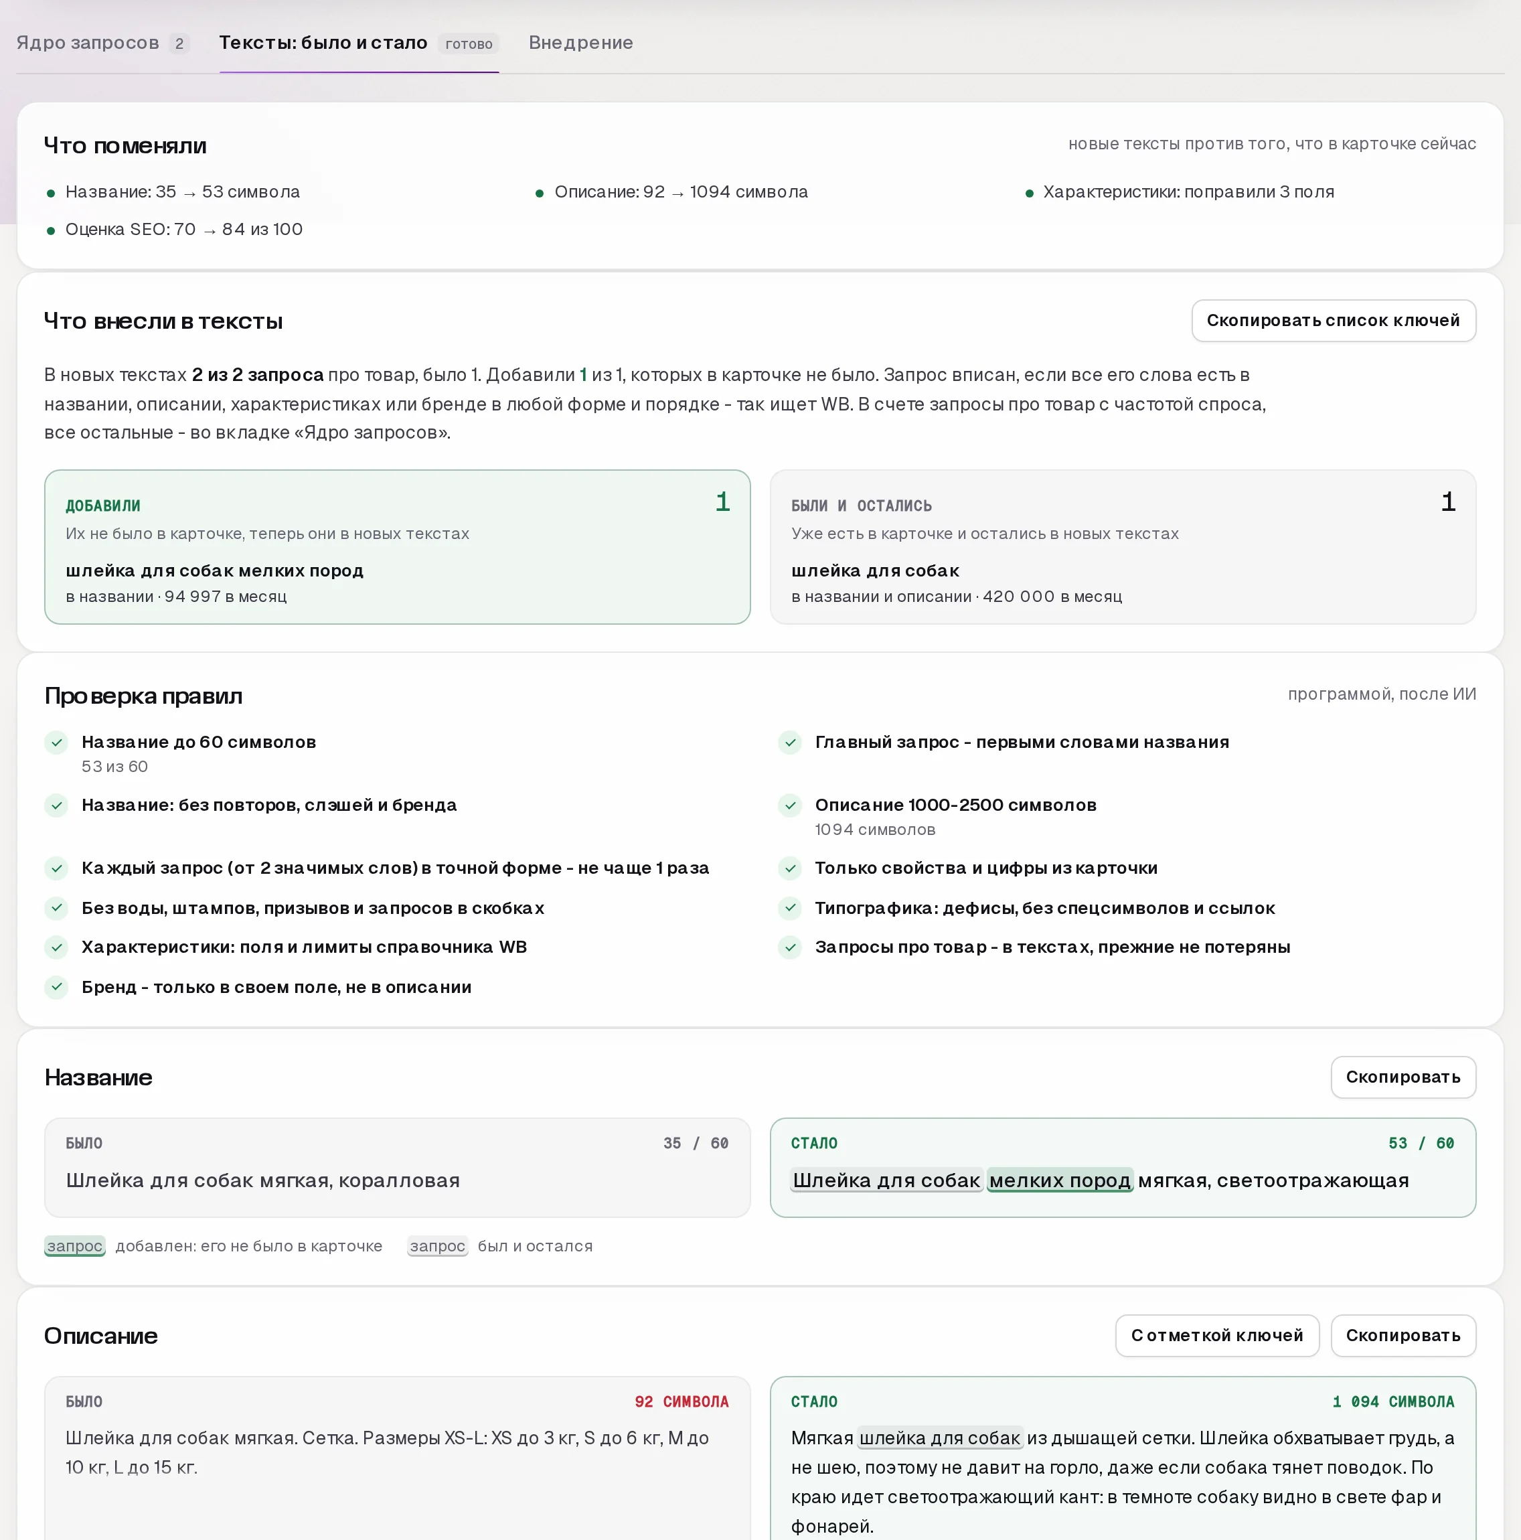
Task: Click added query «шлейка для собак мелких пород»
Action: (214, 570)
